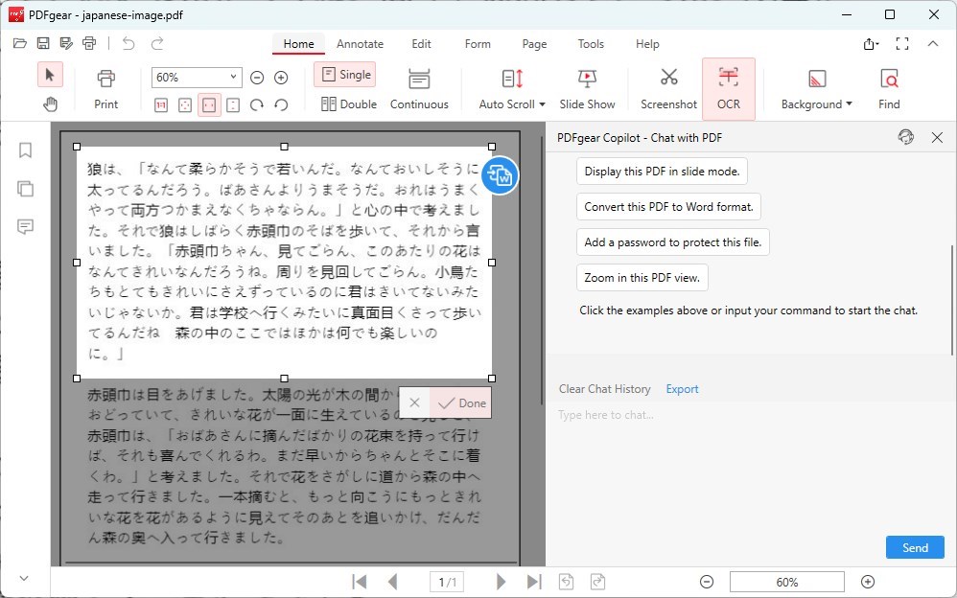Click 'Display this PDF in slide mode.'
The width and height of the screenshot is (957, 598).
pos(662,172)
